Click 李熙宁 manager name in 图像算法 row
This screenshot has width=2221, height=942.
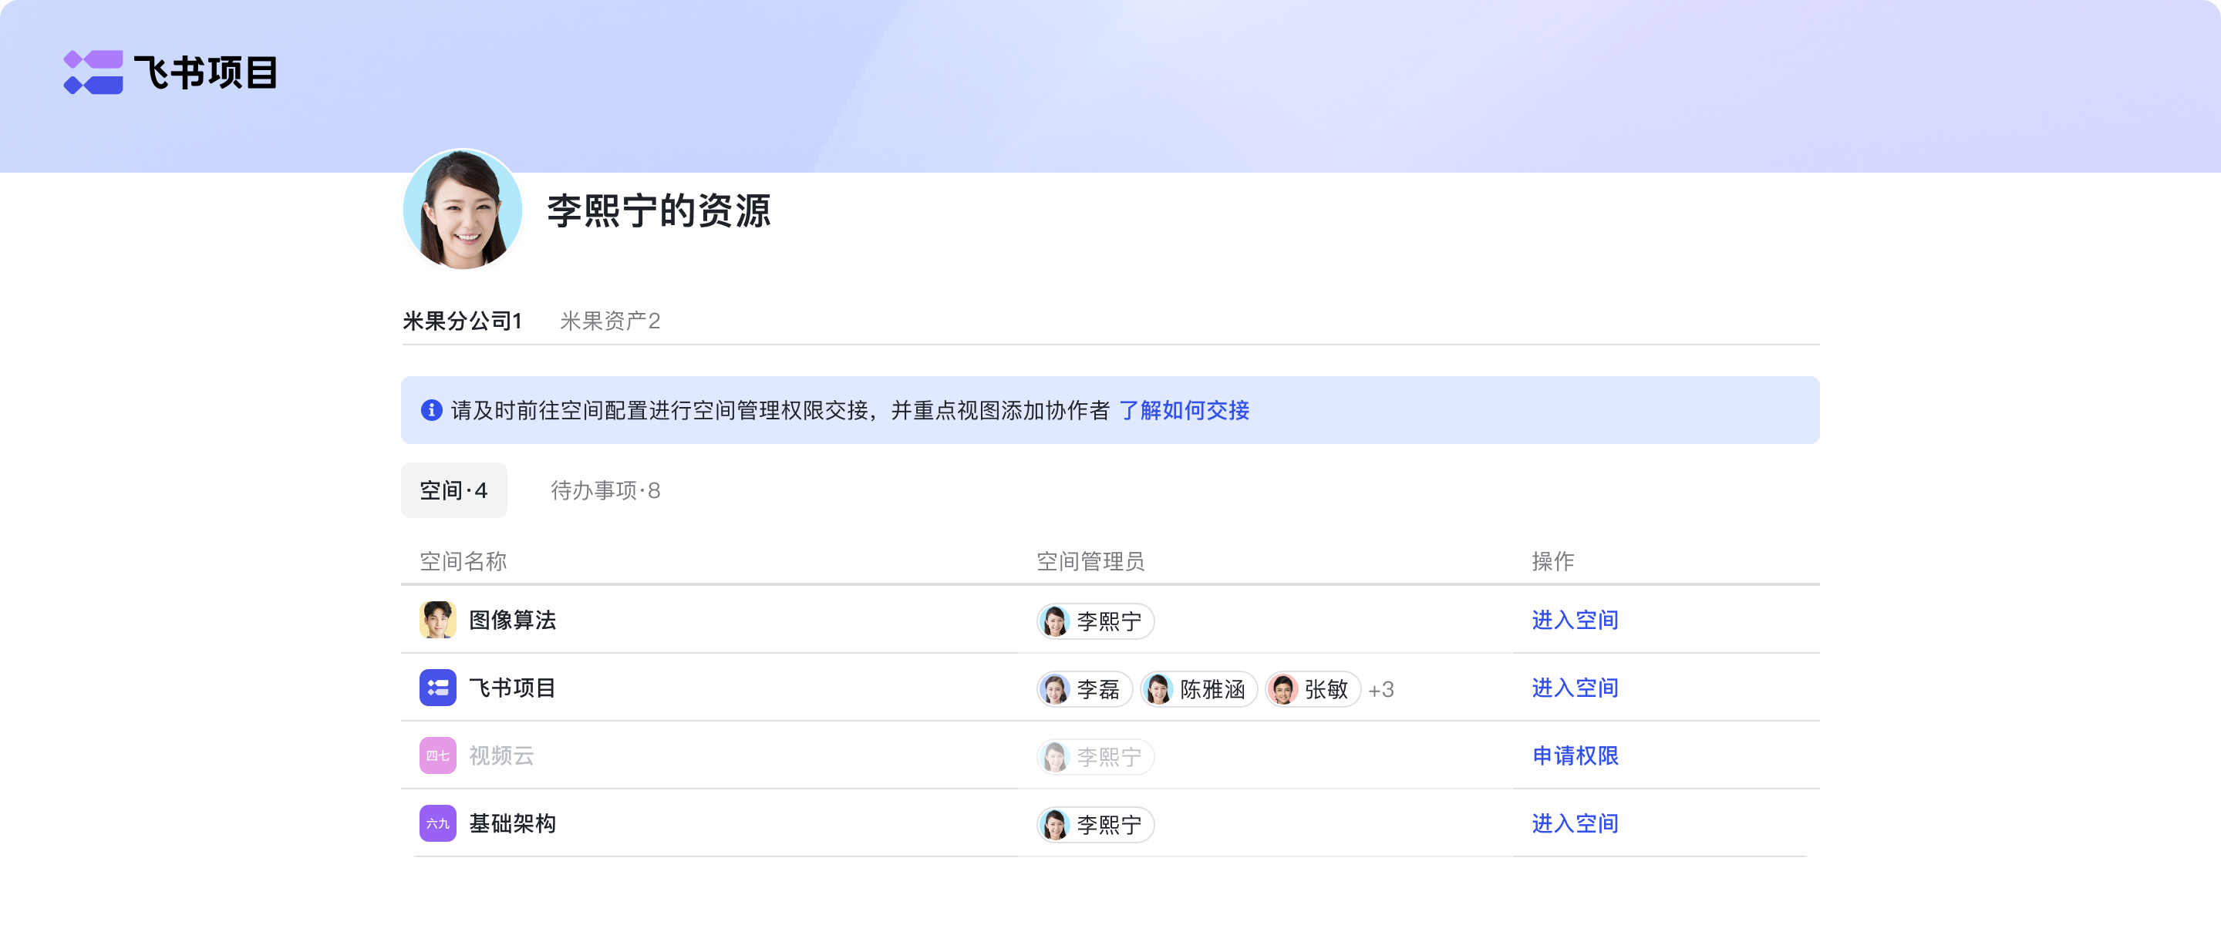[1110, 621]
